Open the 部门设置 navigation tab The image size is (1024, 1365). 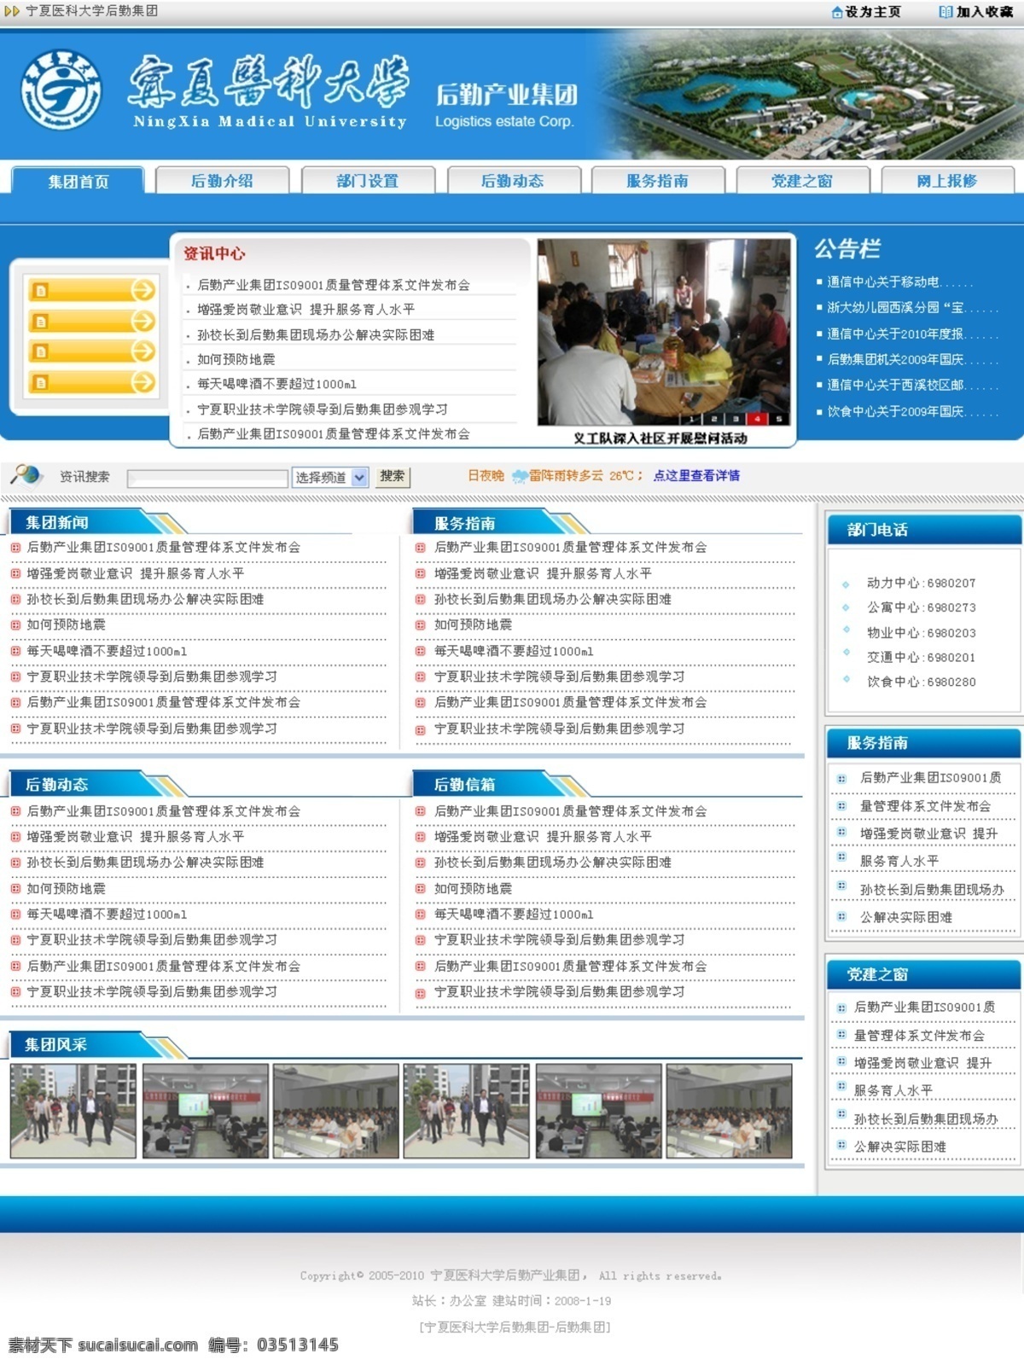click(368, 181)
